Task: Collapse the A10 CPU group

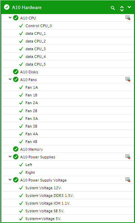Action: (x=10, y=18)
